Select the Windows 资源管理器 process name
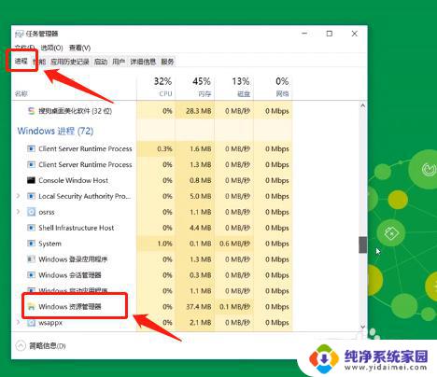 tap(70, 307)
